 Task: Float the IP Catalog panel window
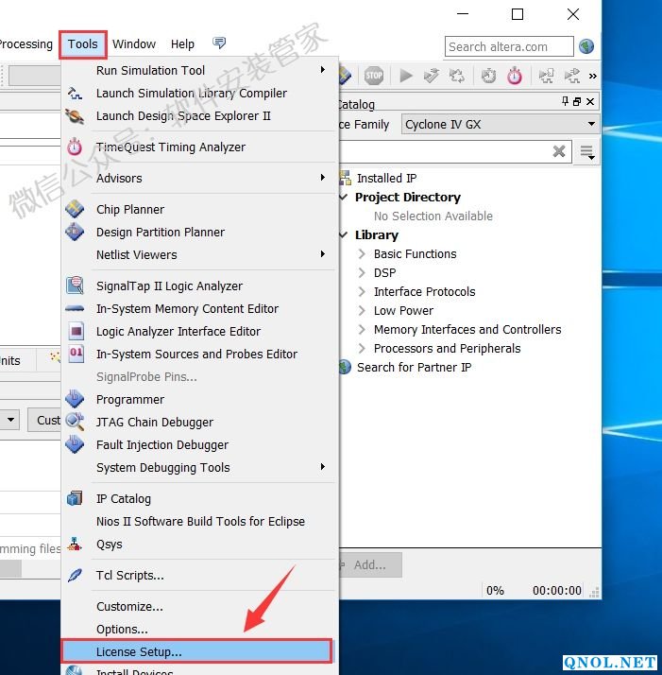click(x=577, y=102)
